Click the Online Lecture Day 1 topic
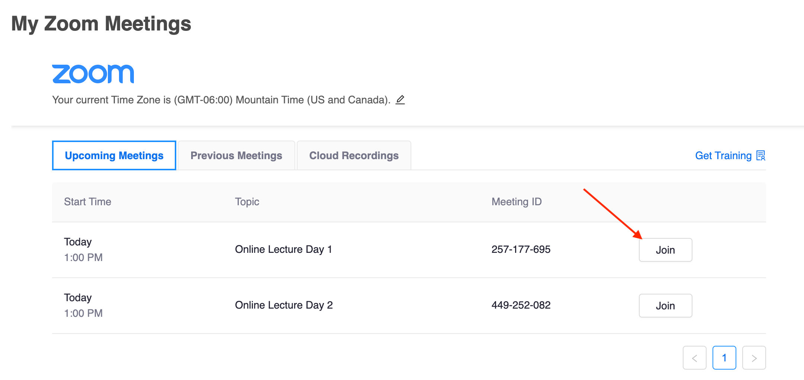The width and height of the screenshot is (804, 380). point(283,249)
